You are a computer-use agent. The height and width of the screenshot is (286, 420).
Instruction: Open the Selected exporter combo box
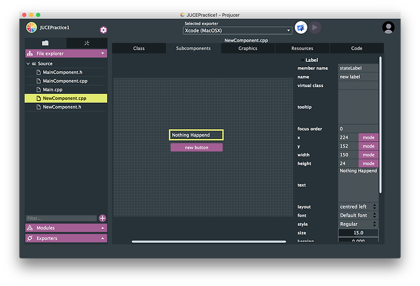coord(237,30)
